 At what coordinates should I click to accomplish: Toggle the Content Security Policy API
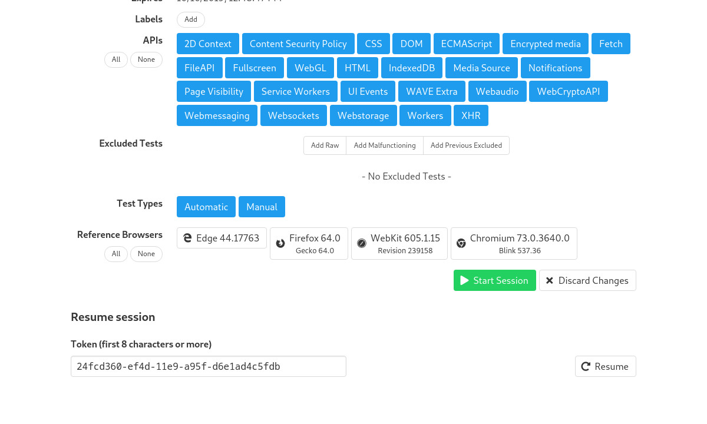pos(298,44)
